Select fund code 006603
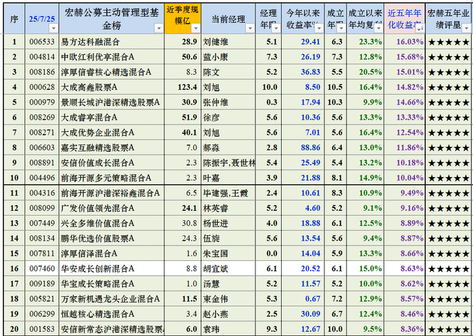 [x=42, y=147]
